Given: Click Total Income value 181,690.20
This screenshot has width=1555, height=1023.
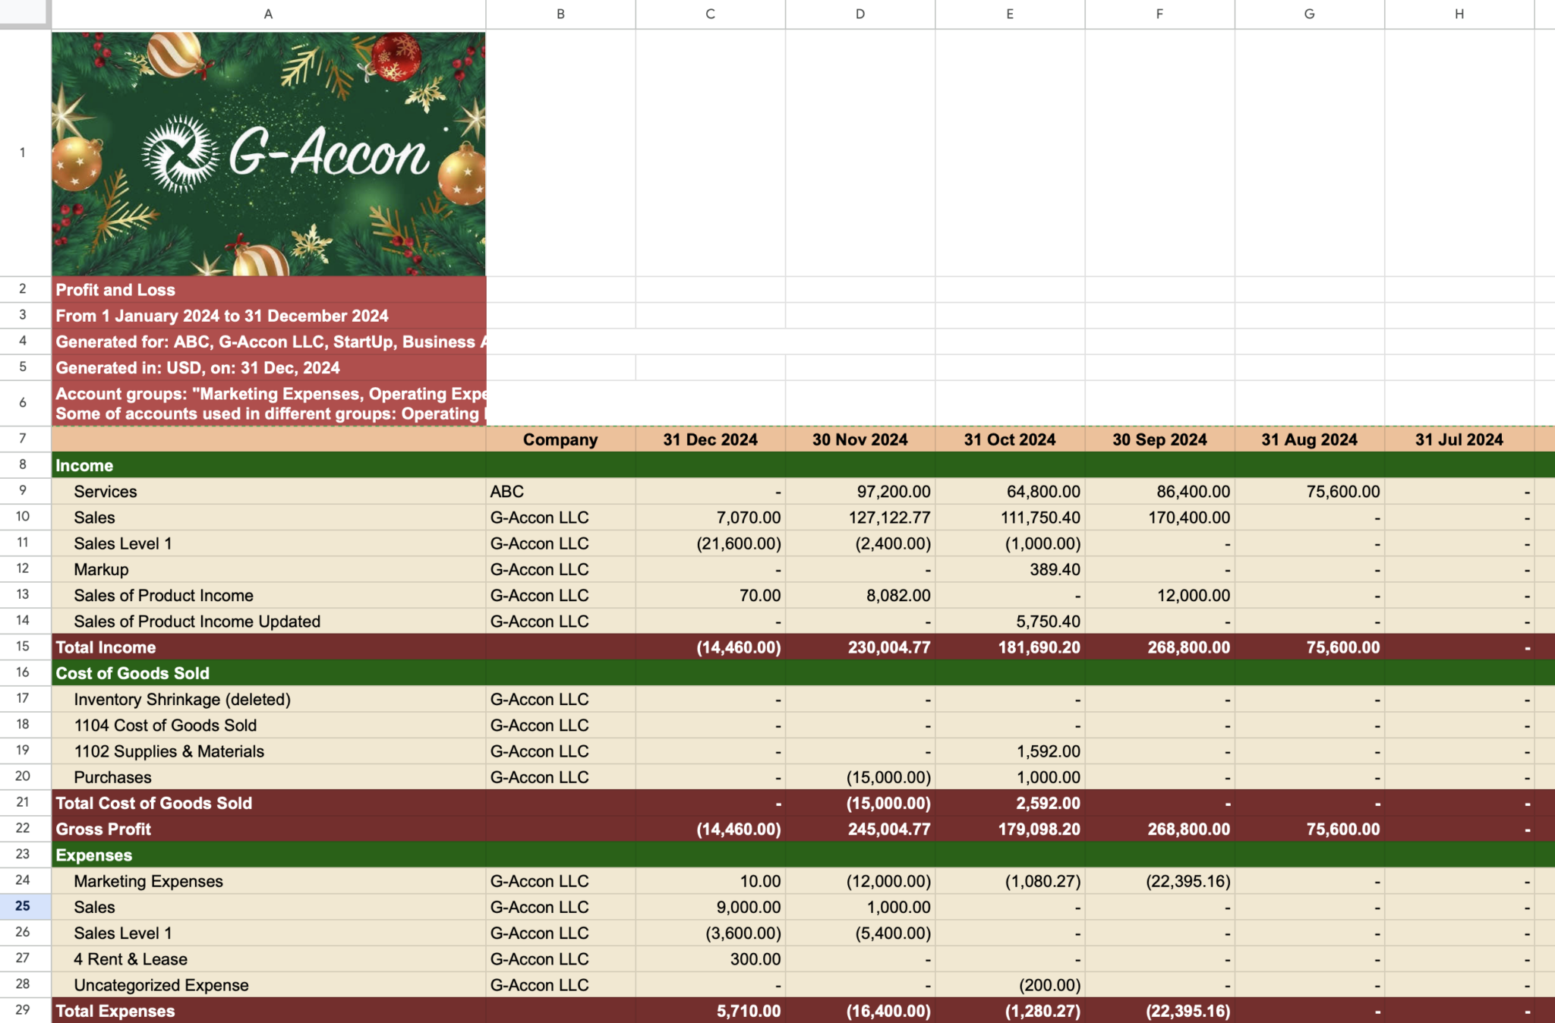Looking at the screenshot, I should (x=1010, y=647).
